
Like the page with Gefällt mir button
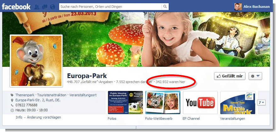pos(229,76)
